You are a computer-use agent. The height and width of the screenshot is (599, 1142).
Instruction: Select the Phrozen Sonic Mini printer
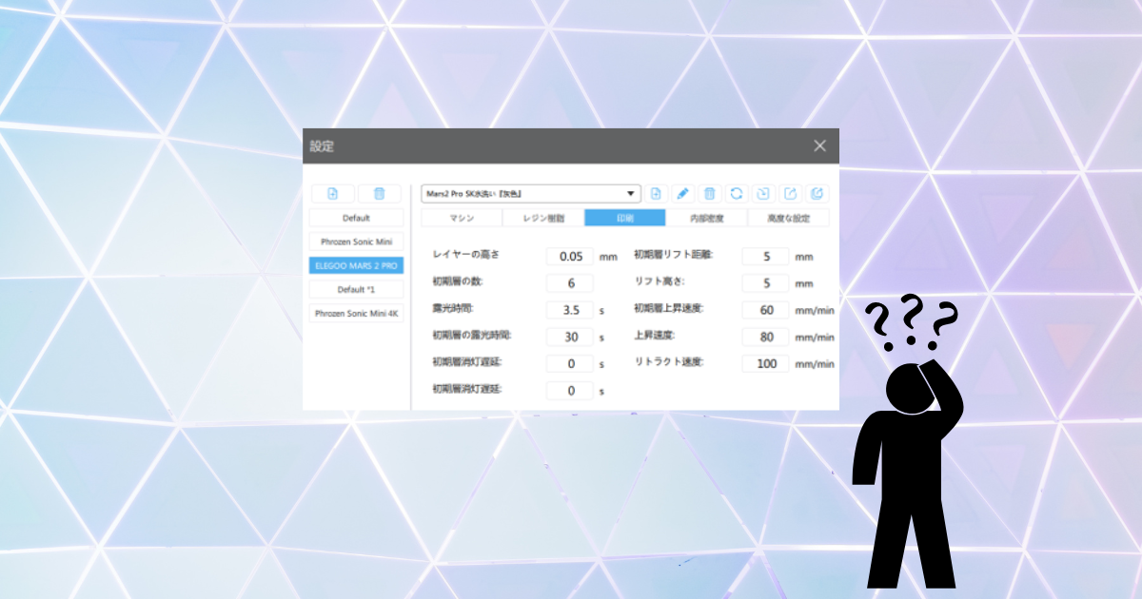click(x=356, y=241)
